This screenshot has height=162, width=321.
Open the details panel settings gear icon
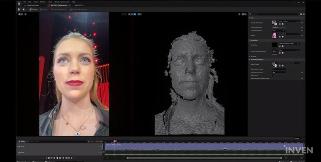pyautogui.click(x=304, y=14)
